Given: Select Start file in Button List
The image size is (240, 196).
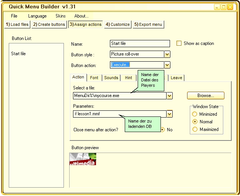Looking at the screenshot, I should tap(18, 54).
